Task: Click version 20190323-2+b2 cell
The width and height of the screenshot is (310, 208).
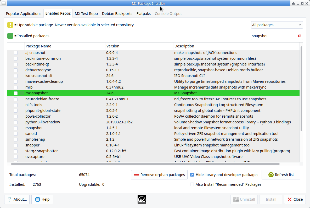Action: [x=119, y=122]
